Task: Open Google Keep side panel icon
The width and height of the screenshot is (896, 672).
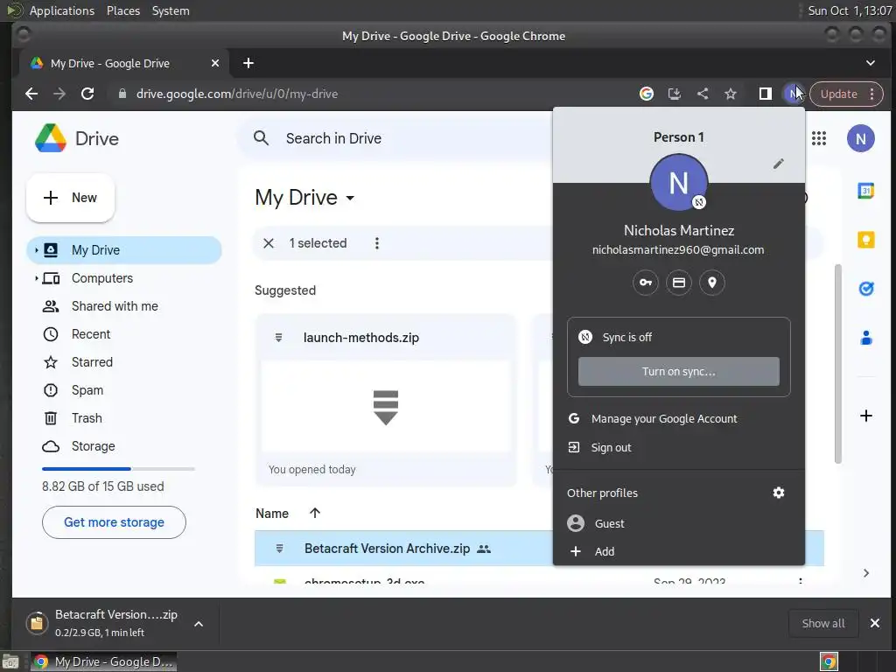Action: point(865,240)
